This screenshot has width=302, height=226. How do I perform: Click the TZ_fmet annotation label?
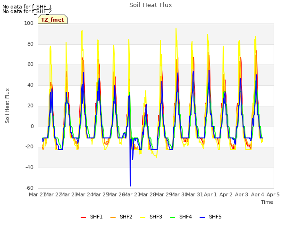tap(52, 20)
